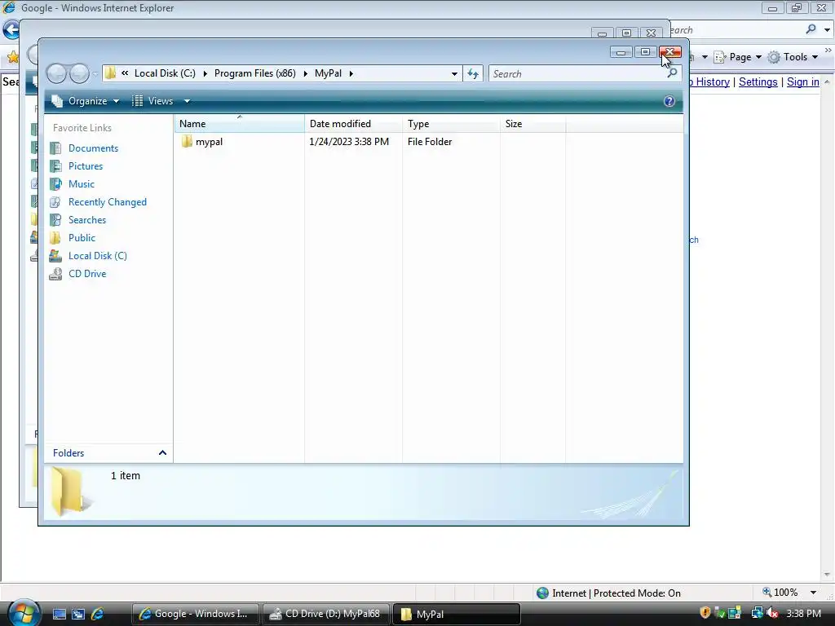Click the folder icon at the address bar start
The image size is (835, 626).
[110, 73]
